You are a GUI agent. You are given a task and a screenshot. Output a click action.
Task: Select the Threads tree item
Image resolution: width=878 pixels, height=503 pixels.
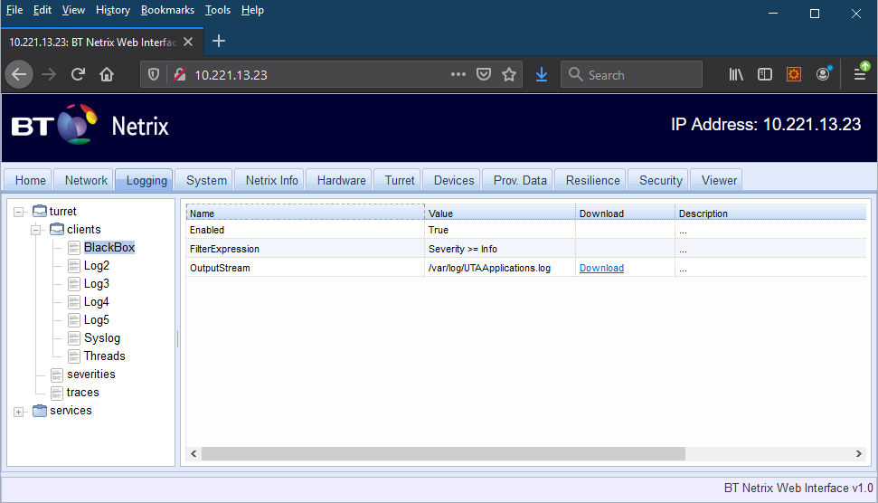(104, 356)
